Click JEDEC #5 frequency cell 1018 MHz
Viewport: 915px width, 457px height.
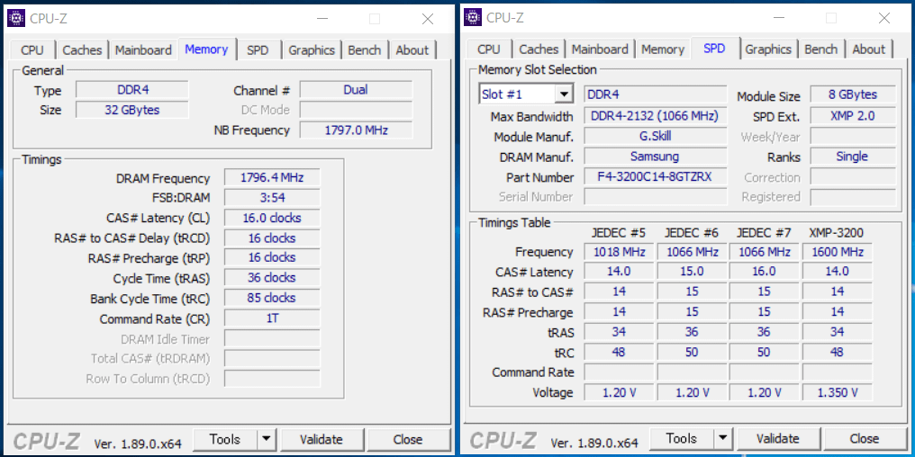pos(619,253)
